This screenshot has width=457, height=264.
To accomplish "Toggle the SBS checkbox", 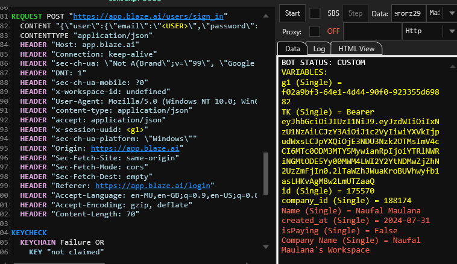I will click(315, 13).
